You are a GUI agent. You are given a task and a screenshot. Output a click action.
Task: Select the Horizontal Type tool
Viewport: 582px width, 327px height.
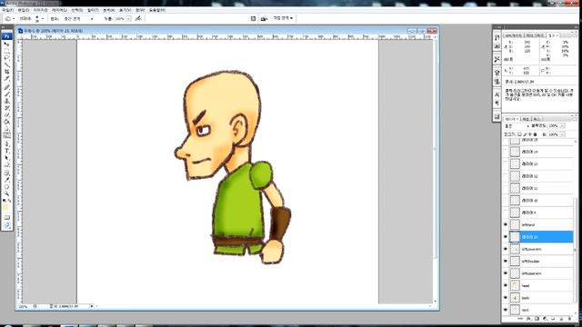(x=6, y=151)
